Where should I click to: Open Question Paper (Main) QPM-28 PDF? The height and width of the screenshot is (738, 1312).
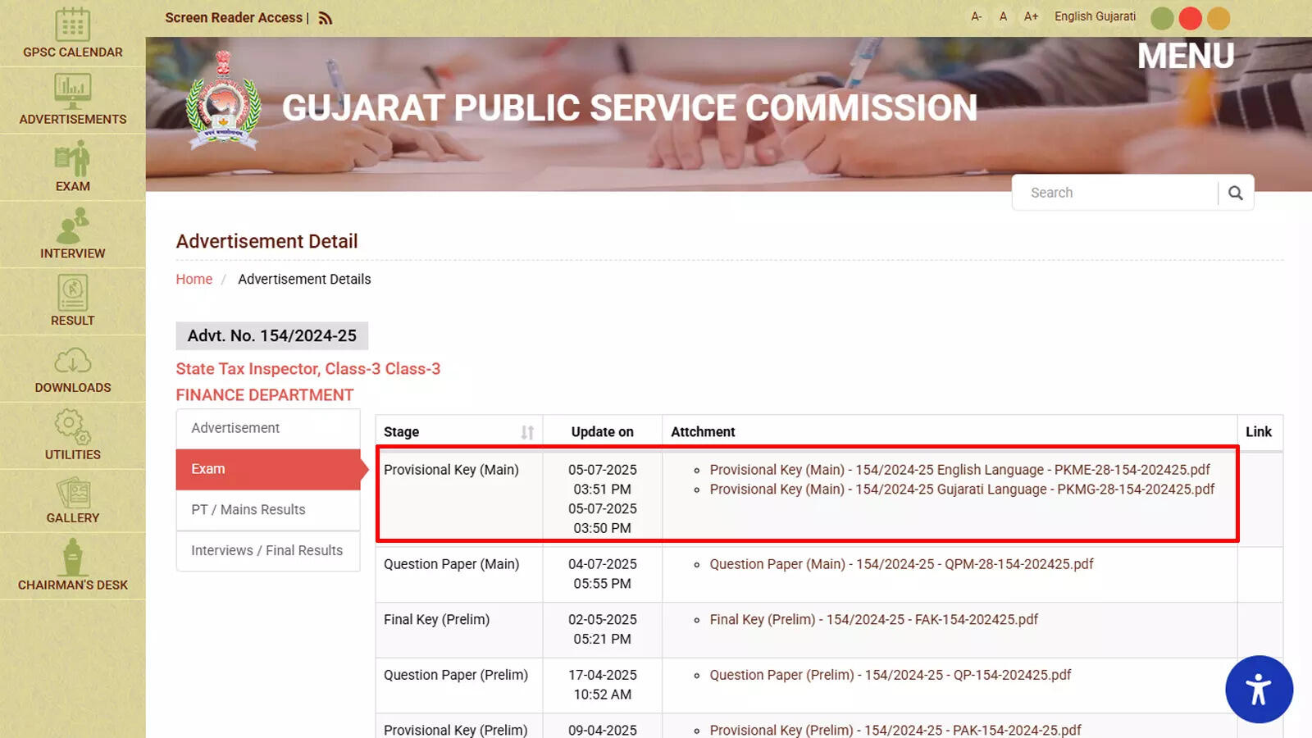click(x=901, y=564)
